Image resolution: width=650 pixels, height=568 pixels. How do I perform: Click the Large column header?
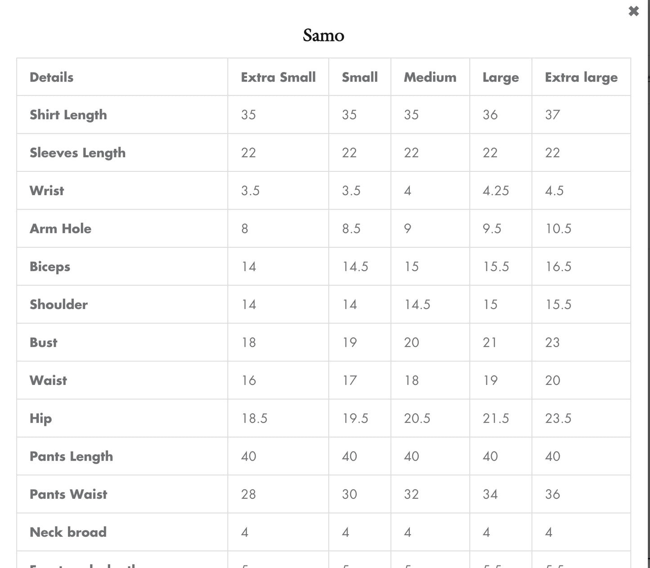(x=500, y=77)
